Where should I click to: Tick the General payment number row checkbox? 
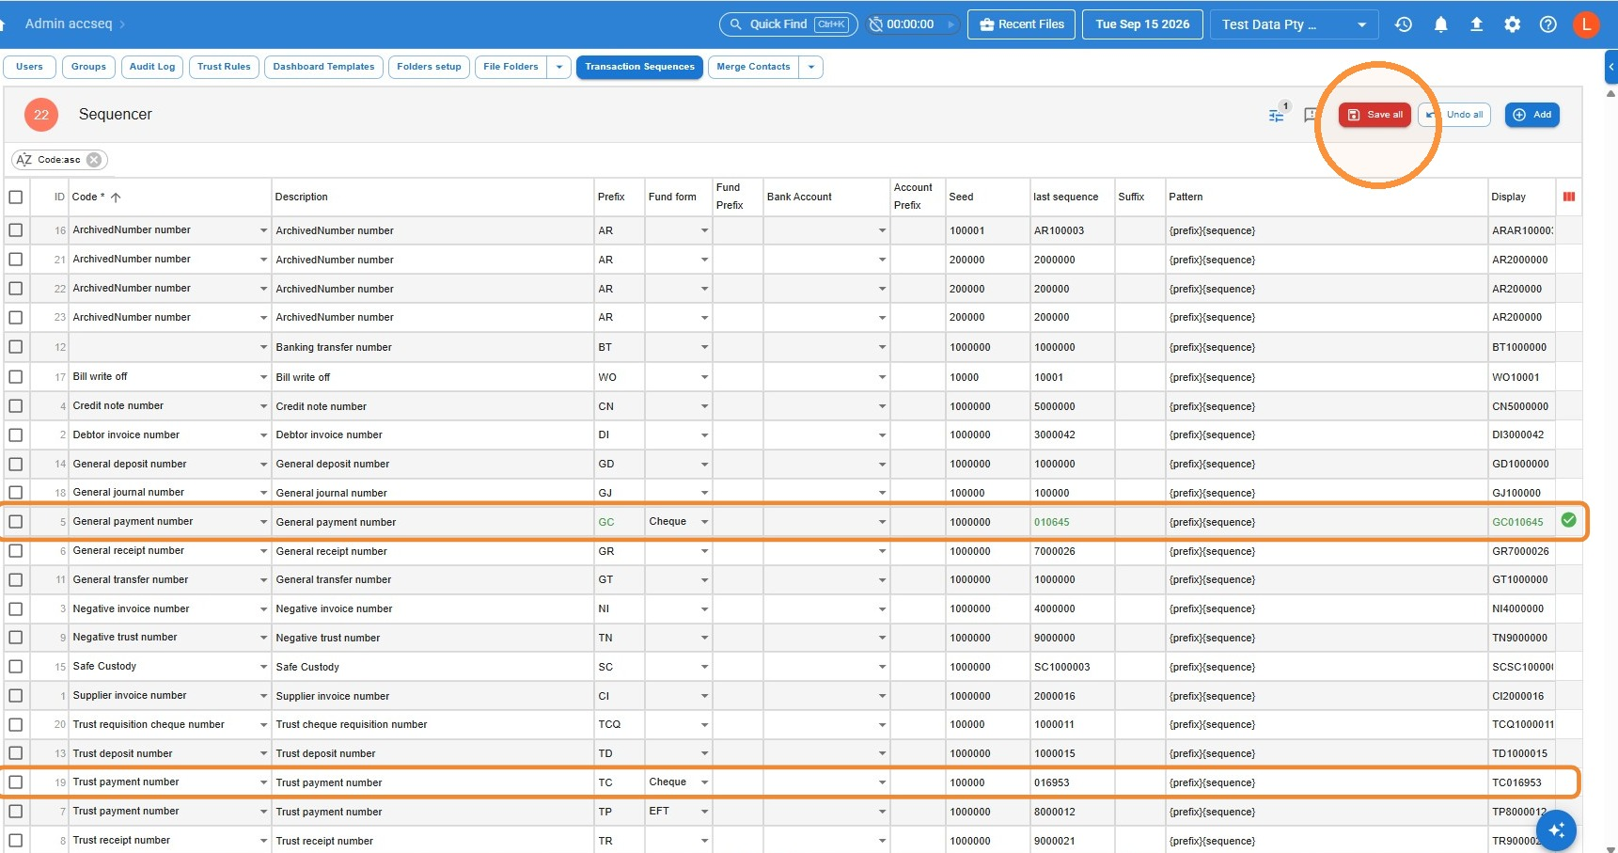pyautogui.click(x=16, y=521)
